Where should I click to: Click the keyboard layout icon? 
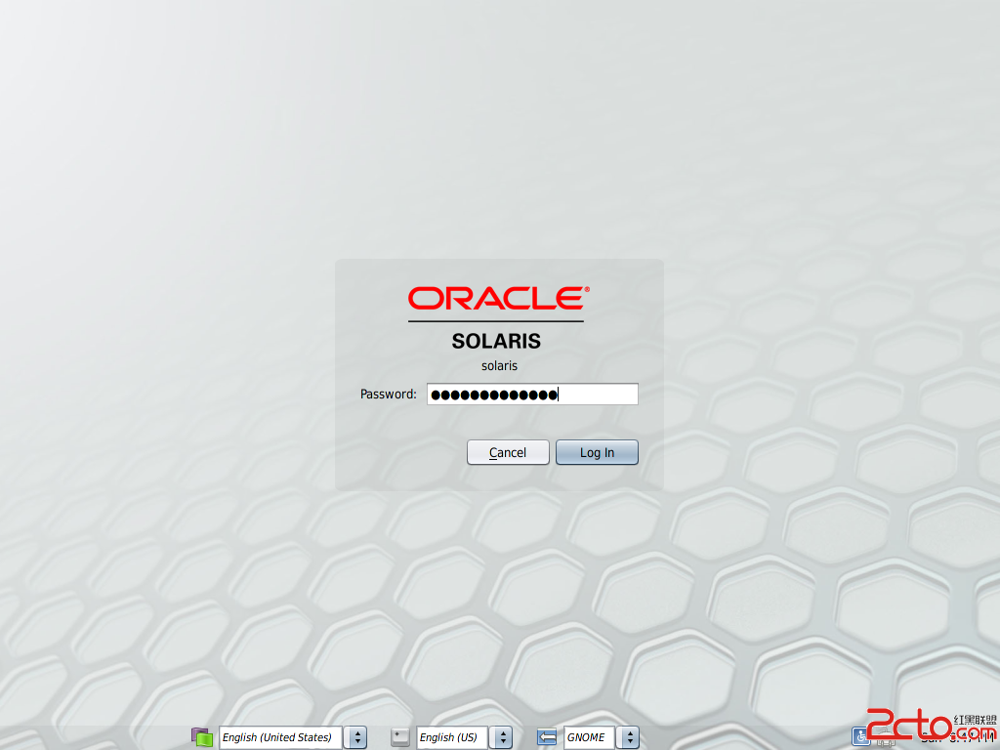400,737
